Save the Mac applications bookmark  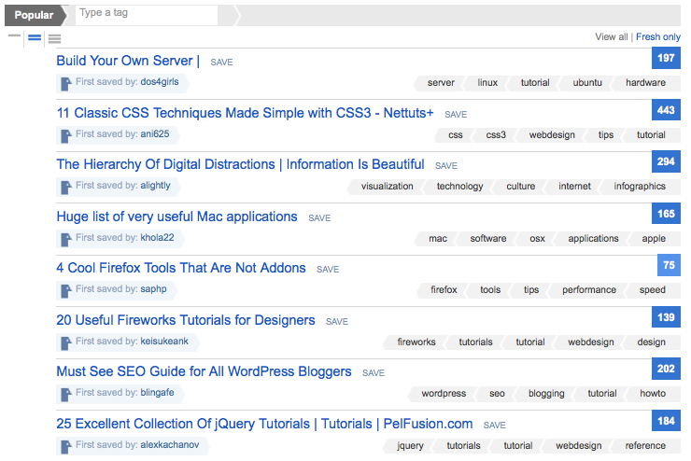click(x=319, y=218)
